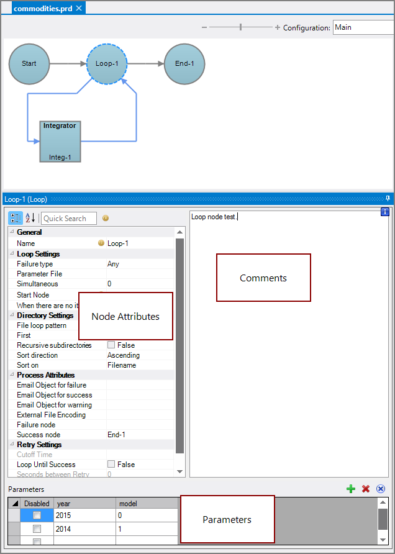Toggle Disabled checkbox for year 2014
Screen dimensions: 395x554
click(37, 529)
